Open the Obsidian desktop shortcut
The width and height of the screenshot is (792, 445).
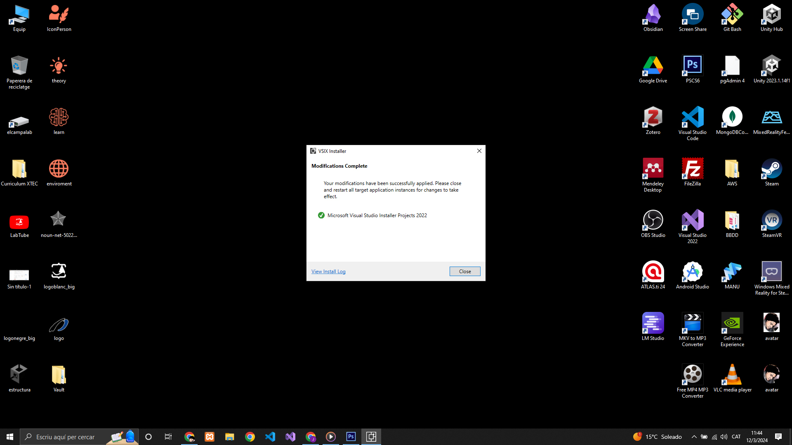tap(653, 18)
